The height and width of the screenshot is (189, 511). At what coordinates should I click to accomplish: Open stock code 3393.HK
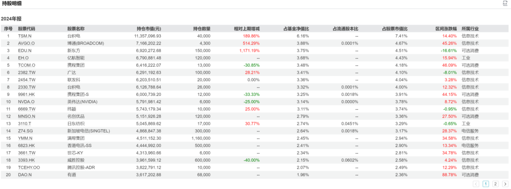click(26, 160)
